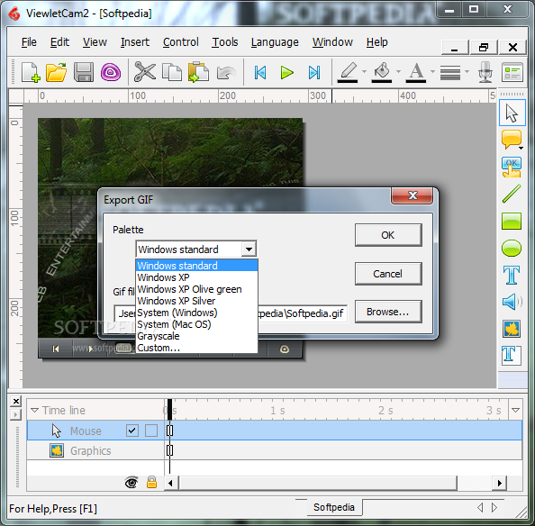Close the Export GIF dialog
This screenshot has height=526, width=535.
[x=413, y=195]
